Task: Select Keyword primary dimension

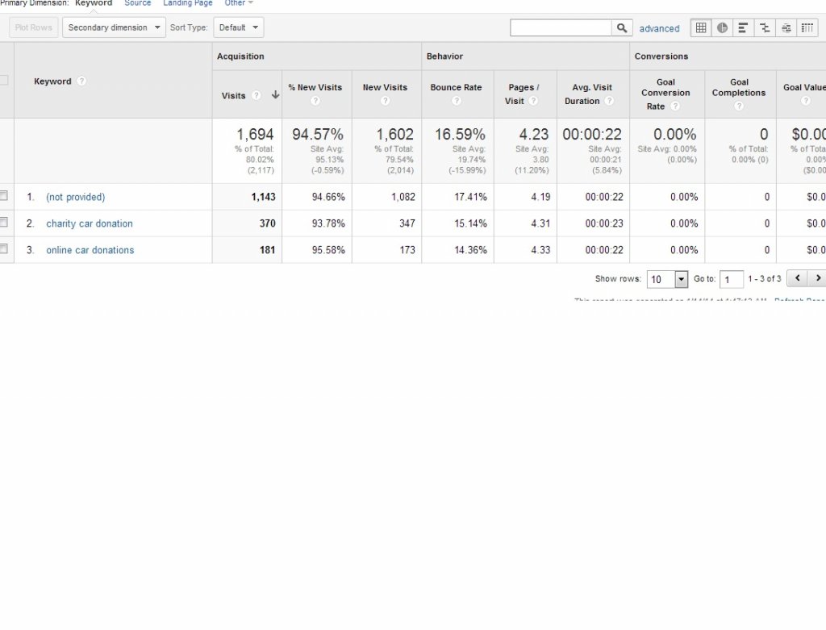Action: [94, 3]
